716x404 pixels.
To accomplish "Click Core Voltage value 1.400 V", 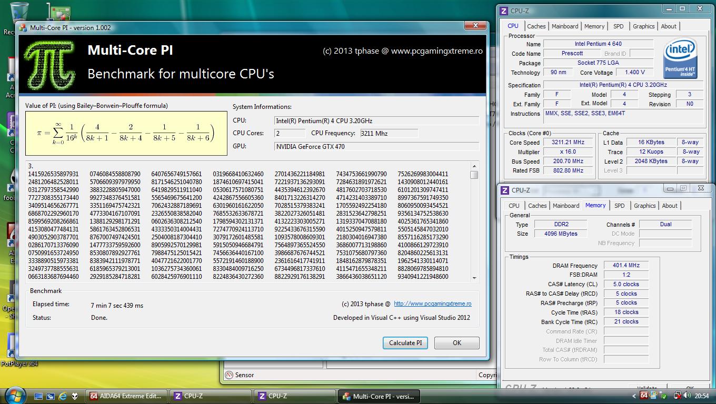I will pyautogui.click(x=634, y=73).
